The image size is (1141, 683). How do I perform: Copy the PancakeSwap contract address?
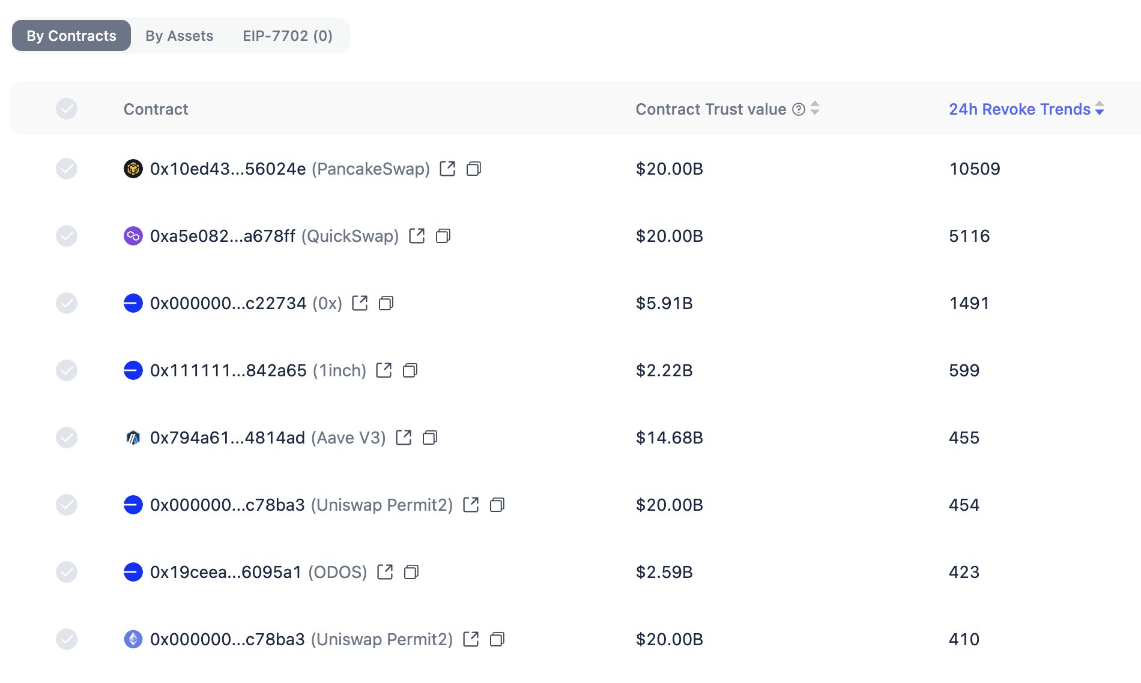click(x=474, y=169)
